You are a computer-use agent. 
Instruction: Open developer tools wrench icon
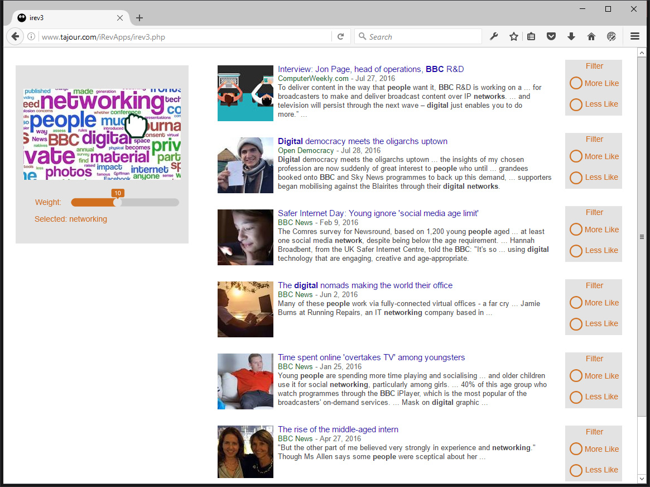[493, 36]
